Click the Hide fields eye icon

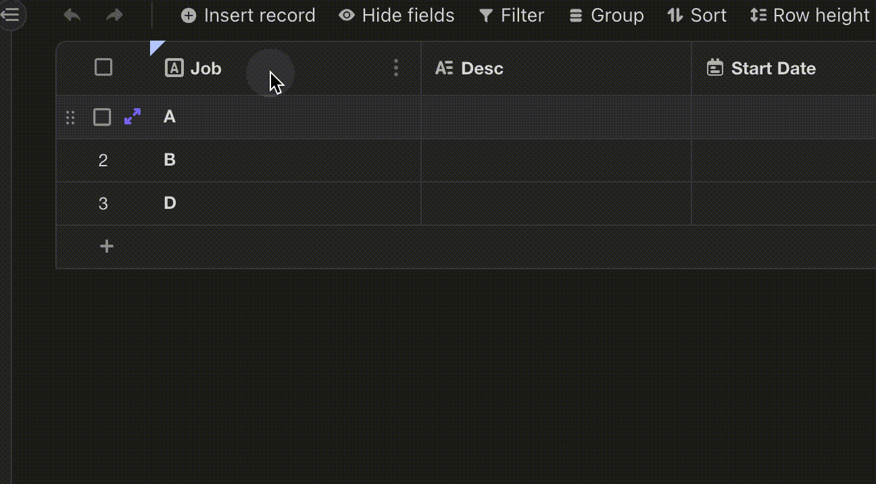pos(347,15)
